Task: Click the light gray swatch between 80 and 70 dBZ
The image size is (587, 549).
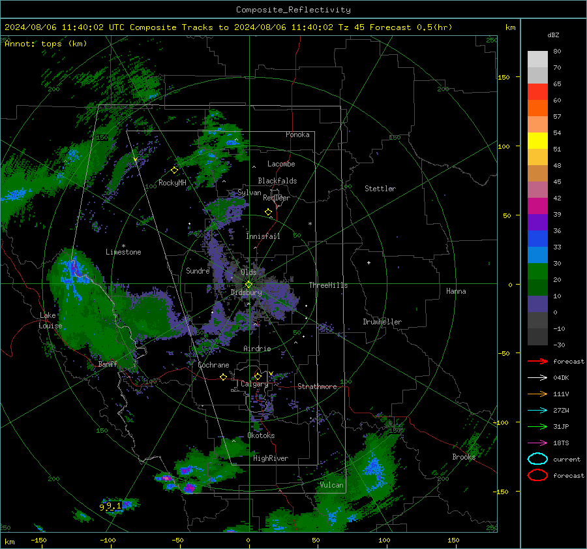Action: [537, 59]
